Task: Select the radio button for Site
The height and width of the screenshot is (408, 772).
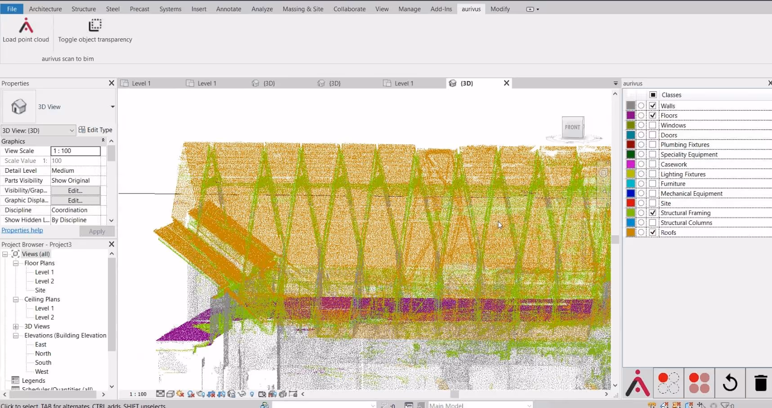Action: 641,203
